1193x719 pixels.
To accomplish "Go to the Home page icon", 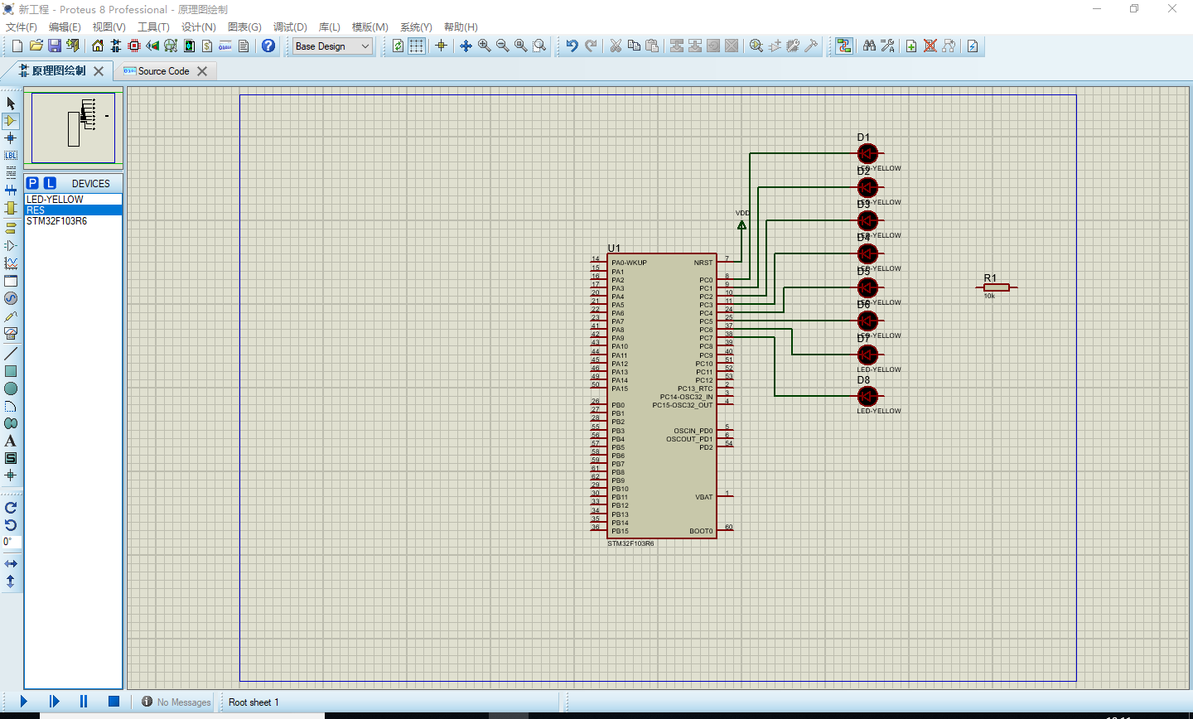I will [98, 46].
